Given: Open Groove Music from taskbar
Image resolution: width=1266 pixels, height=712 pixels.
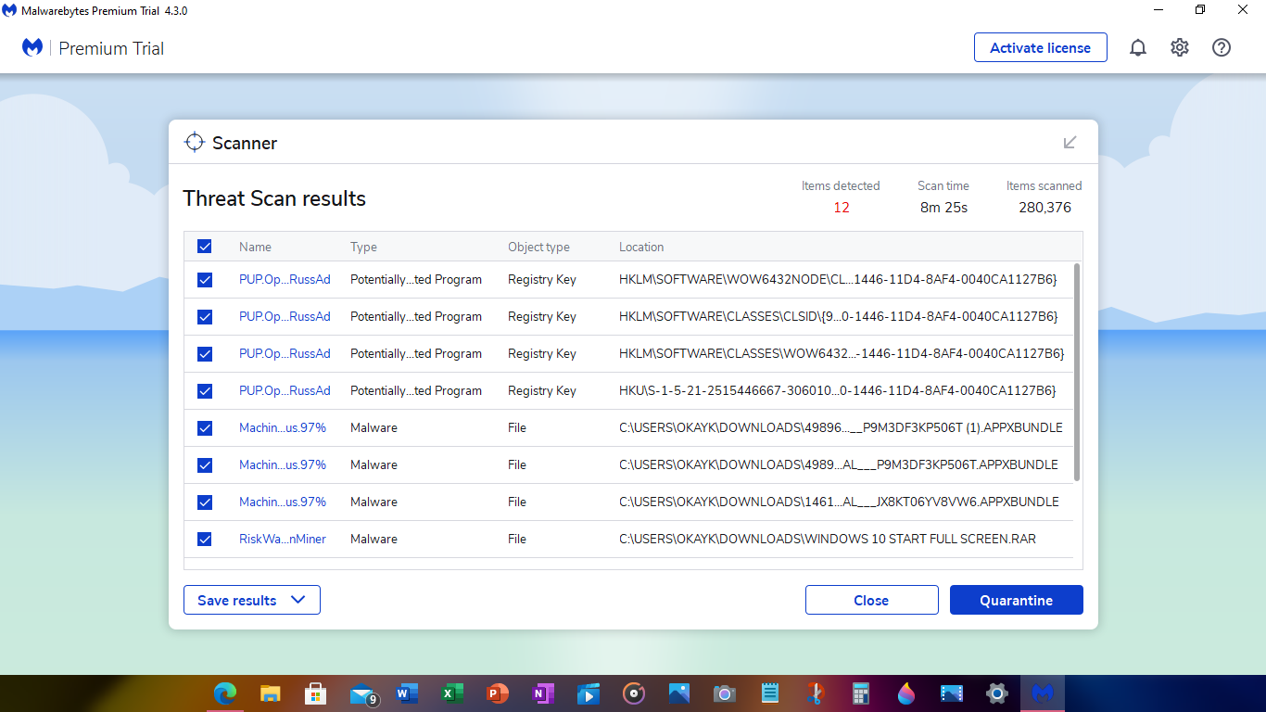Looking at the screenshot, I should click(634, 693).
